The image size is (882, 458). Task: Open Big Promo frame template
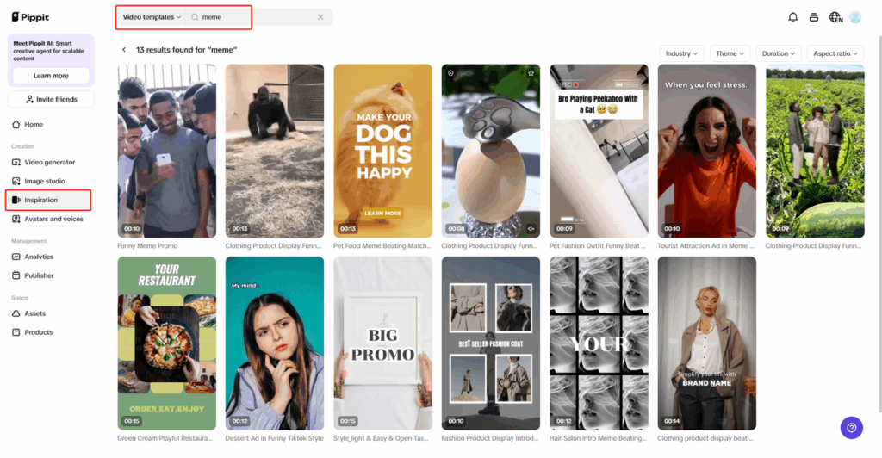click(x=382, y=343)
